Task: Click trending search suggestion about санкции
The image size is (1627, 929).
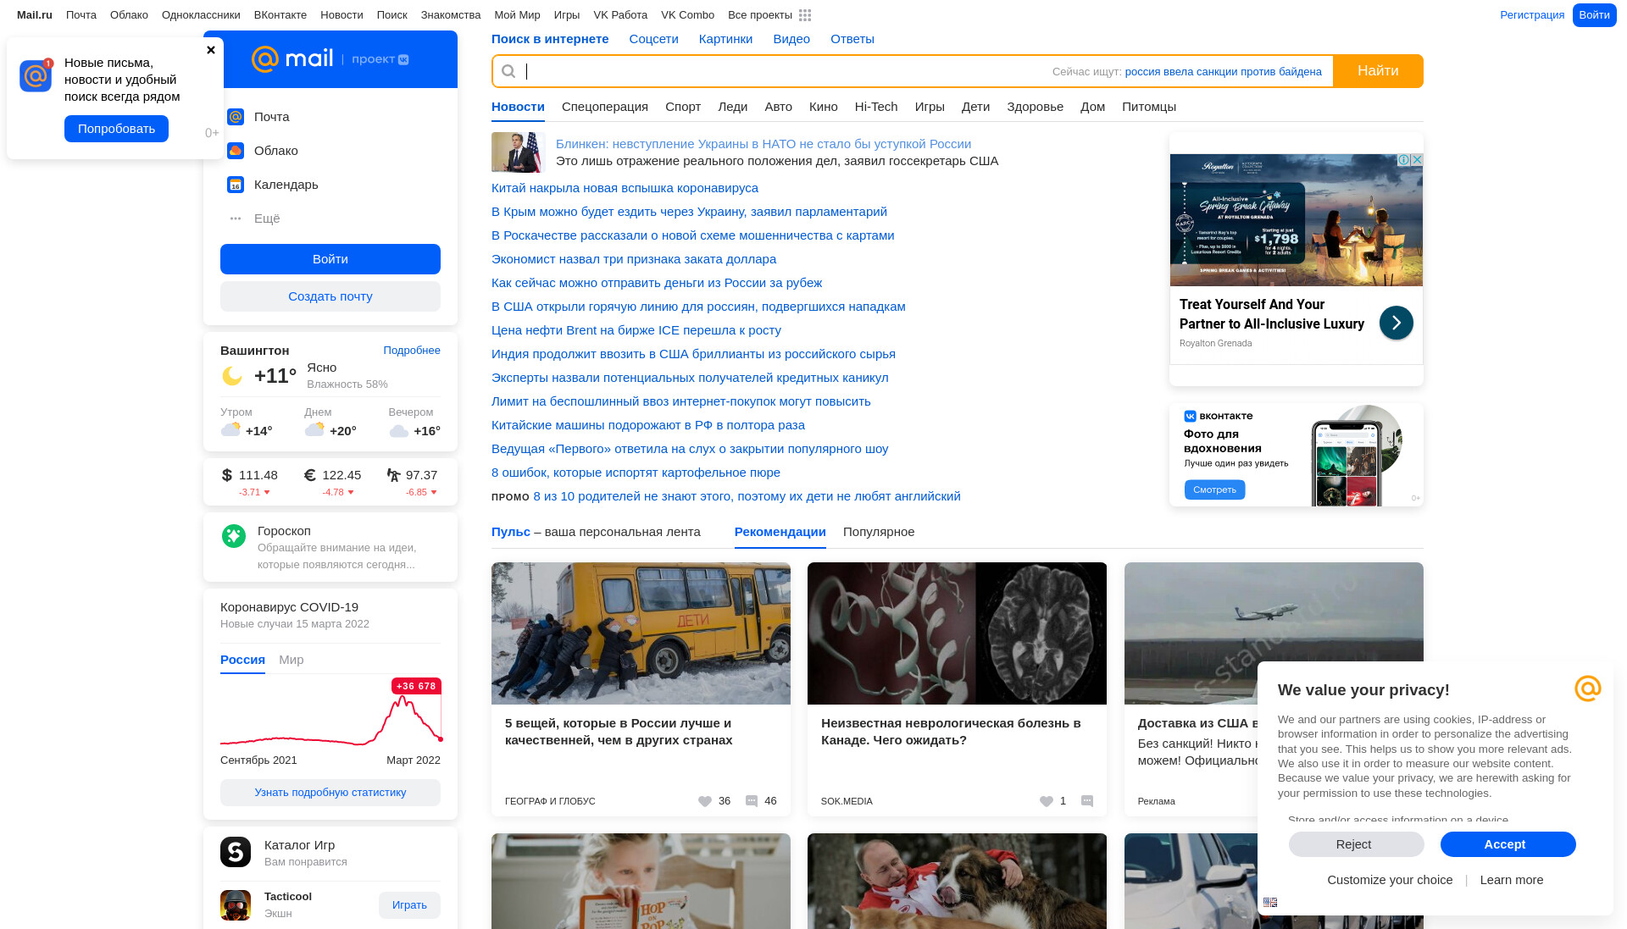Action: pyautogui.click(x=1223, y=72)
